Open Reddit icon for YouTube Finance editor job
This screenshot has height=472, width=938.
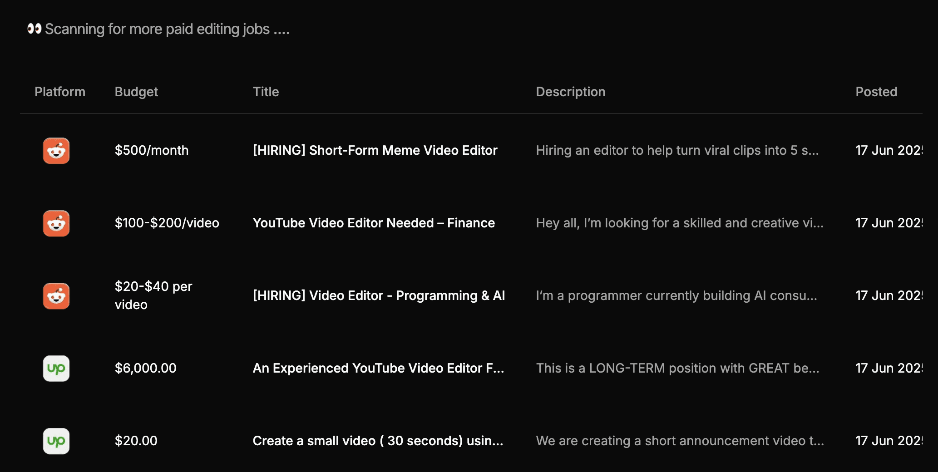[56, 223]
